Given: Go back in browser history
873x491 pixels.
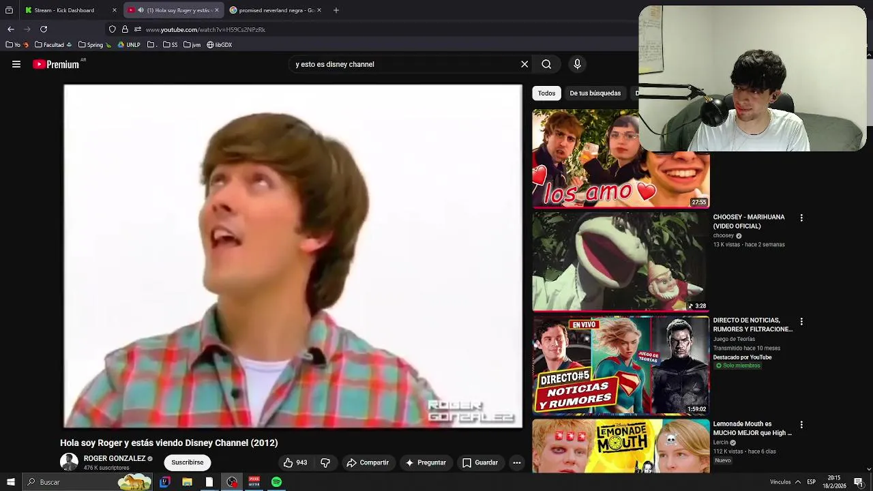Looking at the screenshot, I should 10,29.
